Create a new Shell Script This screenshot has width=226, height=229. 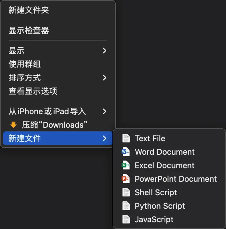169,192
